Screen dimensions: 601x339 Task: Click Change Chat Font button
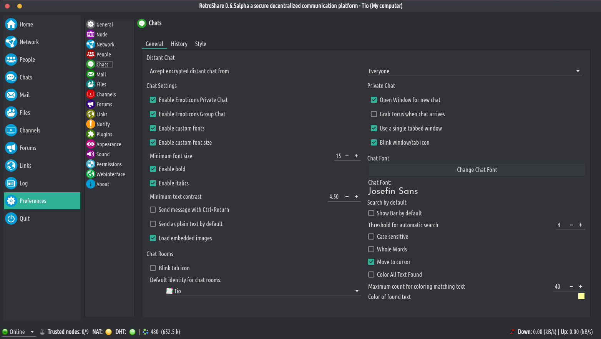[477, 170]
